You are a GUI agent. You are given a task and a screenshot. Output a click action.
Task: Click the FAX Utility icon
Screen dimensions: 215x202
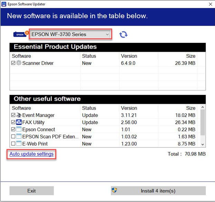(x=19, y=122)
